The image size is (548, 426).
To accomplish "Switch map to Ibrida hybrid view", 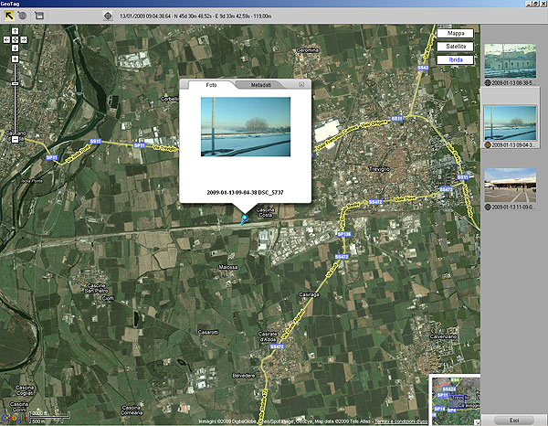I will point(456,60).
